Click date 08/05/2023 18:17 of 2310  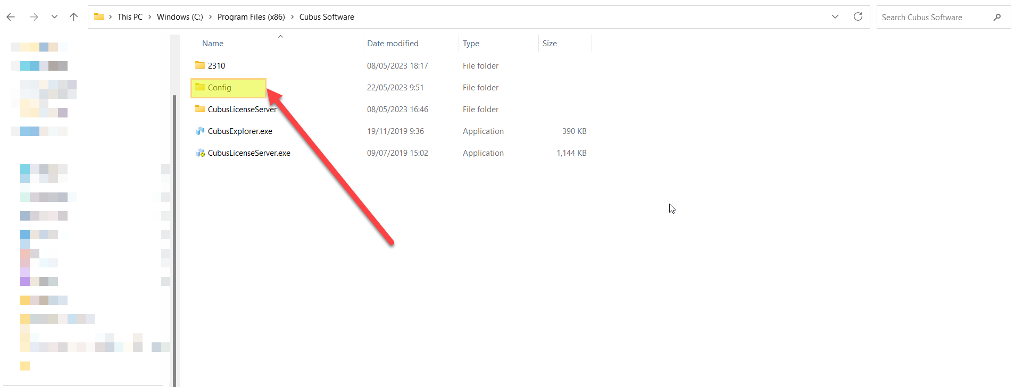coord(397,66)
